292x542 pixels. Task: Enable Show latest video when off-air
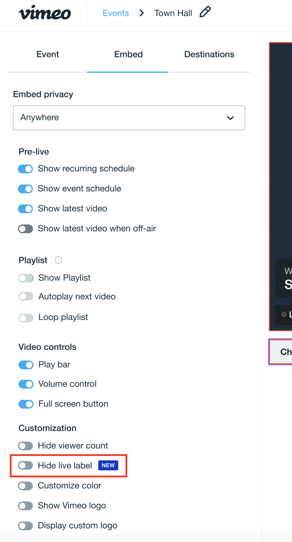[25, 229]
